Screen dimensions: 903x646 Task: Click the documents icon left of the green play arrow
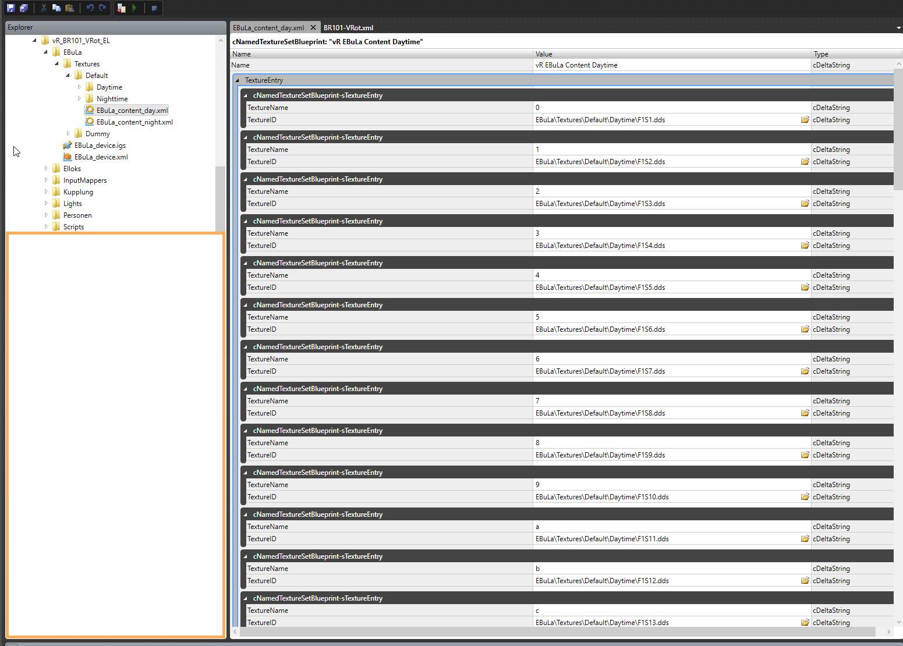coord(121,8)
